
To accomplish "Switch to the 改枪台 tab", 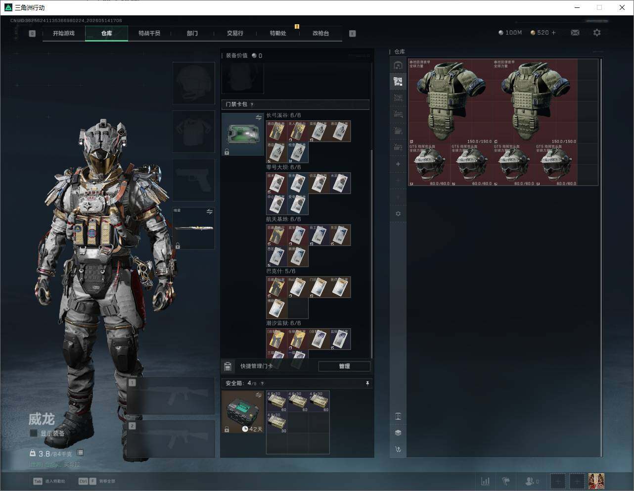I will [320, 33].
